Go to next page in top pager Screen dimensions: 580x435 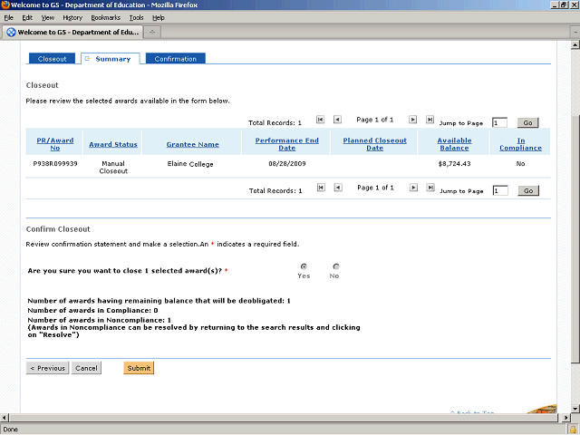pos(413,120)
